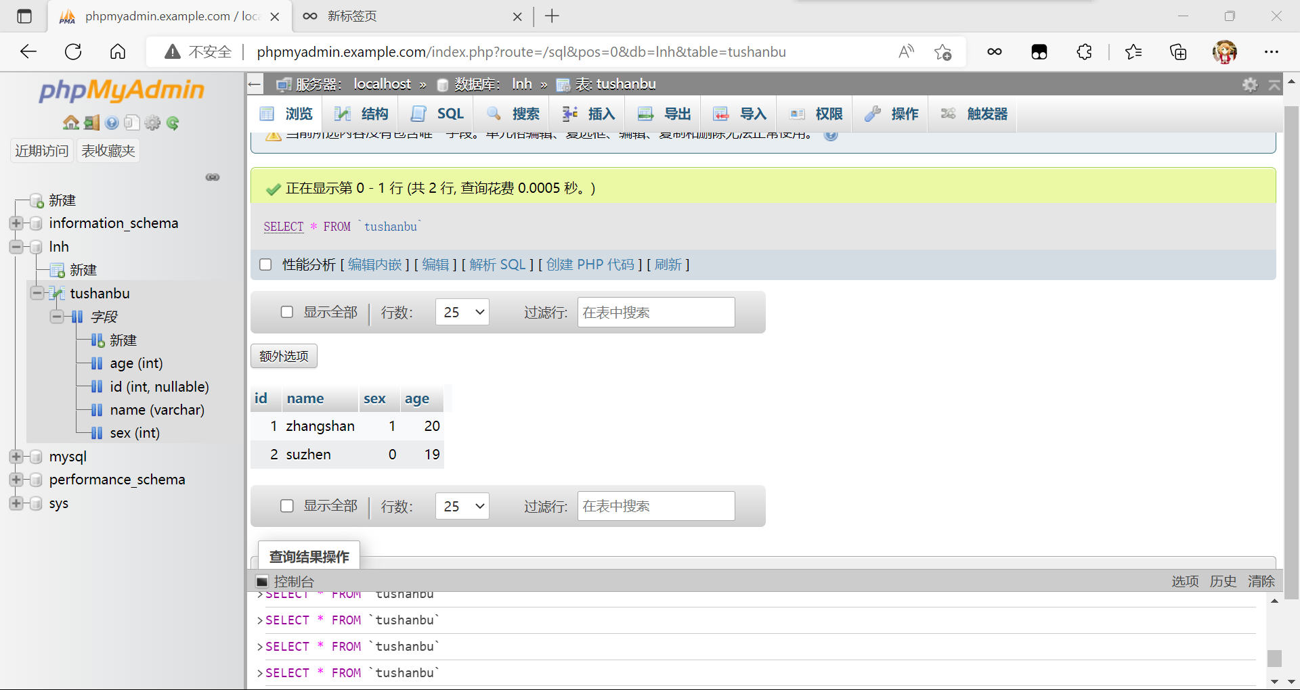1300x690 pixels.
Task: Switch to the 结构 tab
Action: 362,114
